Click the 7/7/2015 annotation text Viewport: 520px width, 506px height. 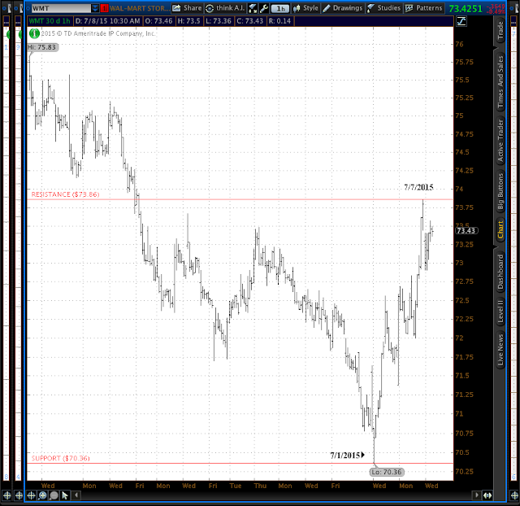click(418, 187)
